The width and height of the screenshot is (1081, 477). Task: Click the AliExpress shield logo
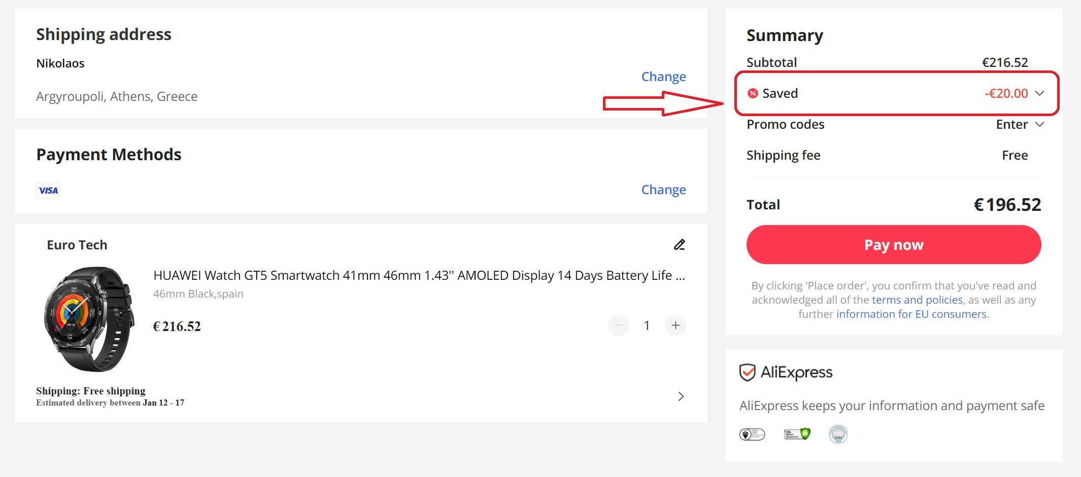pos(747,373)
